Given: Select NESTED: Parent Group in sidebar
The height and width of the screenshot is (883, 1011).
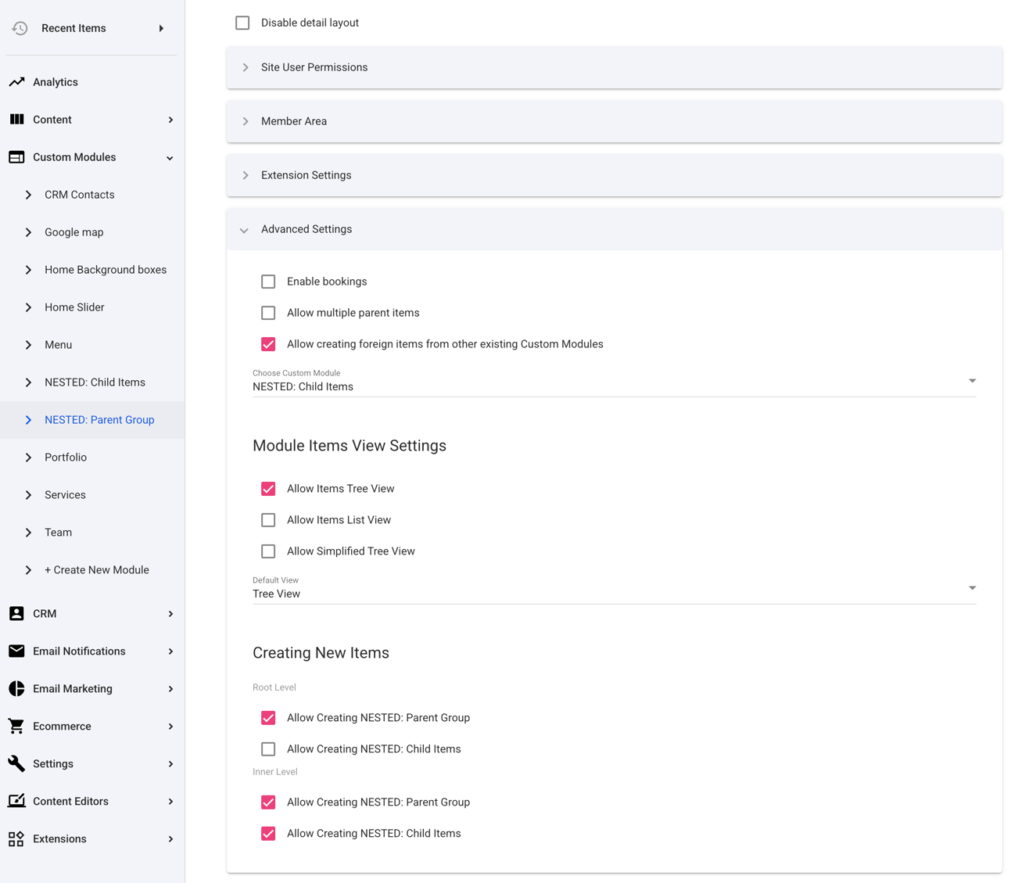Looking at the screenshot, I should (99, 419).
